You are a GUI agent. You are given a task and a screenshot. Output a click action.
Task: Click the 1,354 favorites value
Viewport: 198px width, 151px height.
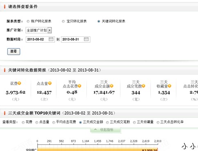pos(164,92)
